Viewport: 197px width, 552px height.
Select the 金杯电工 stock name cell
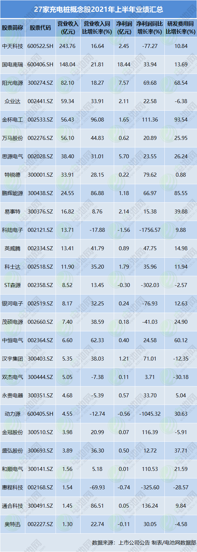pos(12,120)
